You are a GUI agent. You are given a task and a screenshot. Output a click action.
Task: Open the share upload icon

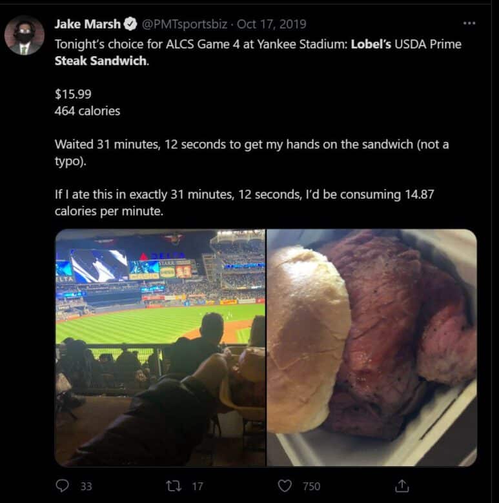pos(402,486)
